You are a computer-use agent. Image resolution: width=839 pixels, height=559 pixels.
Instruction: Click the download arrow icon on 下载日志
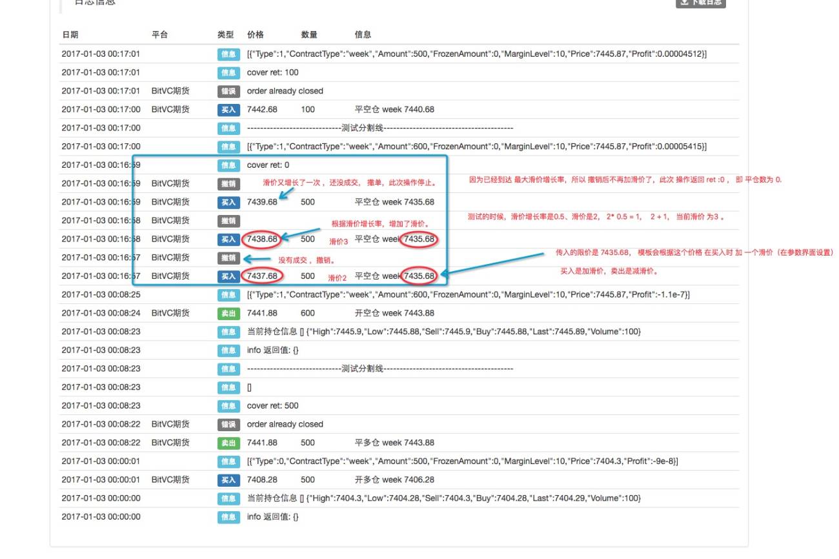pyautogui.click(x=684, y=3)
